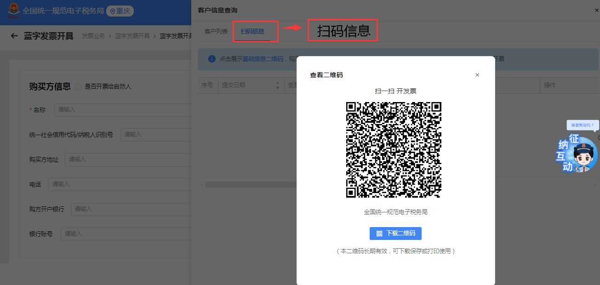The height and width of the screenshot is (285, 600).
Task: Click the table's horizontal scrollbar
Action: click(x=248, y=184)
